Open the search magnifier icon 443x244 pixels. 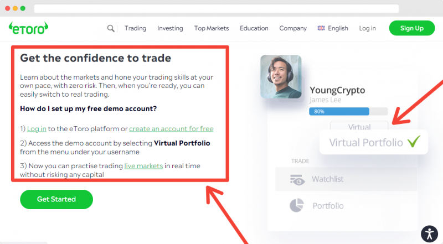(111, 28)
